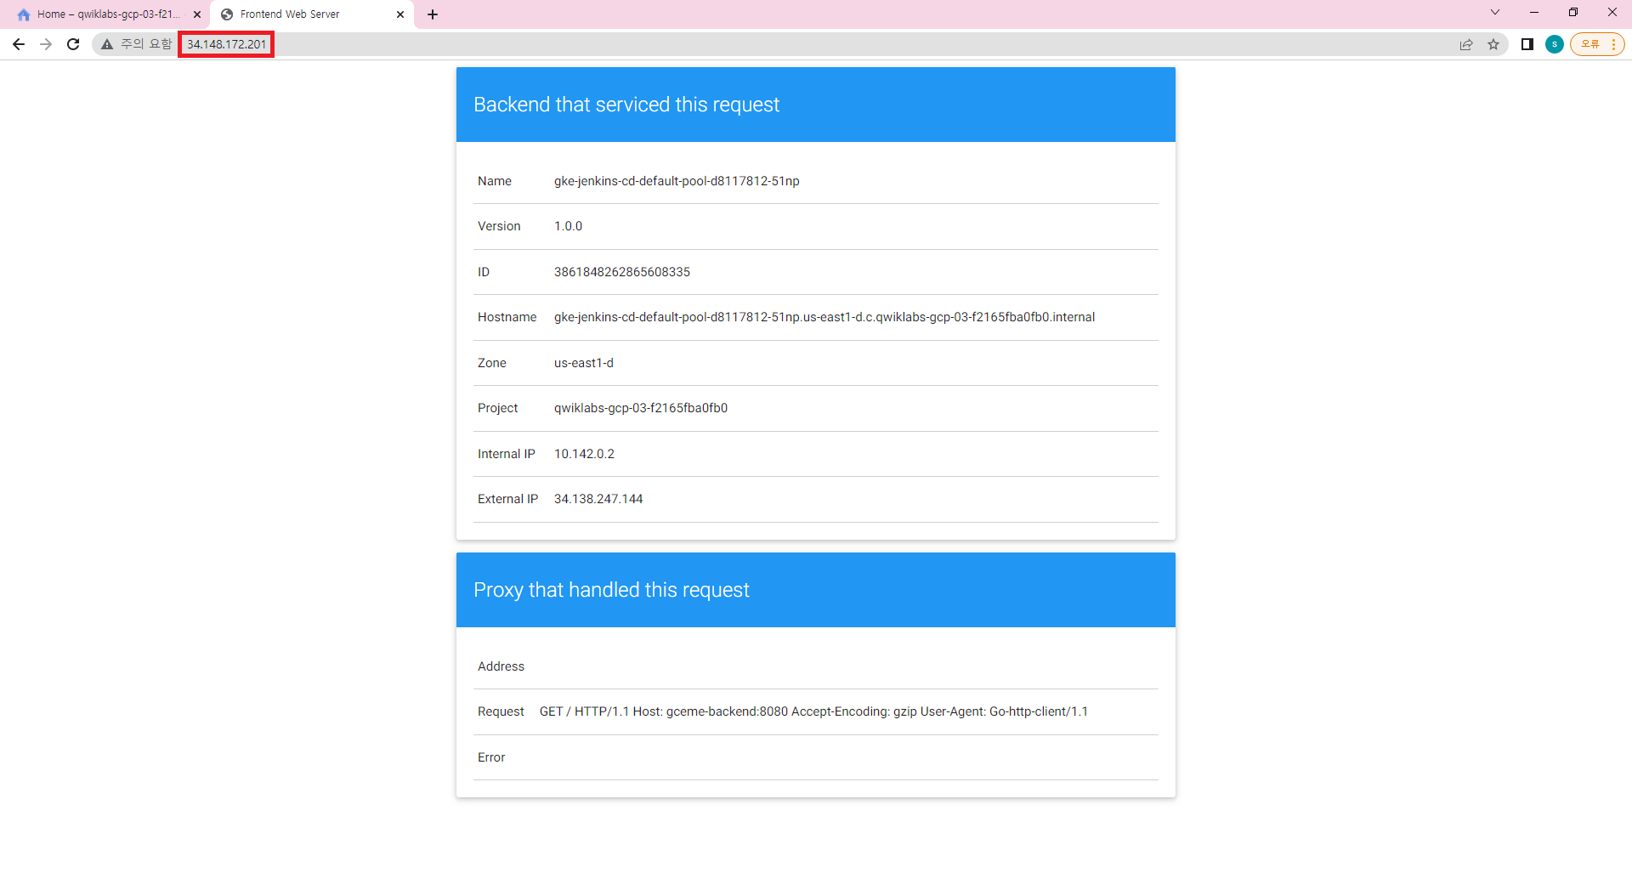Viewport: 1632px width, 884px height.
Task: Open a new browser tab
Action: point(433,14)
